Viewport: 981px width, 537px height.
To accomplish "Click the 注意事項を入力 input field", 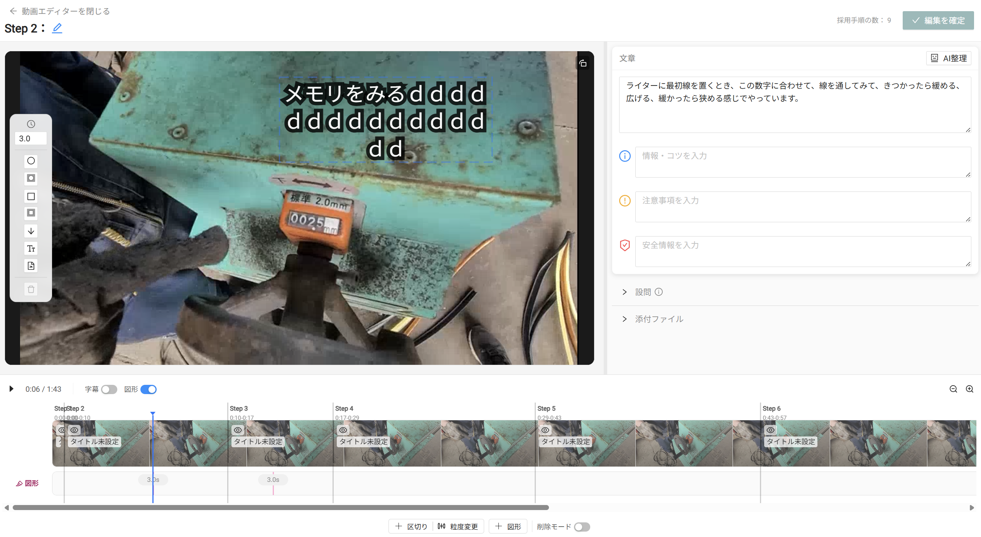I will click(x=802, y=207).
